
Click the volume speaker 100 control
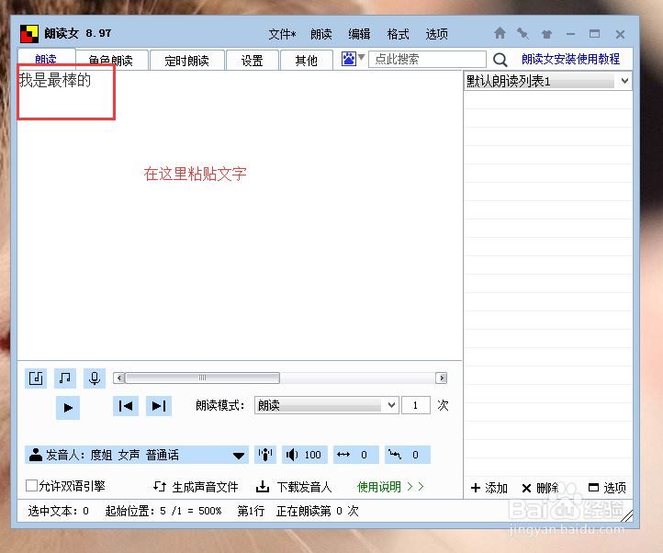(305, 455)
